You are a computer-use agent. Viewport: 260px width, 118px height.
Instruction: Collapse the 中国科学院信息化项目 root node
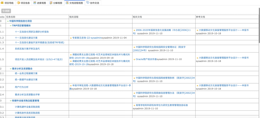(x=8, y=21)
